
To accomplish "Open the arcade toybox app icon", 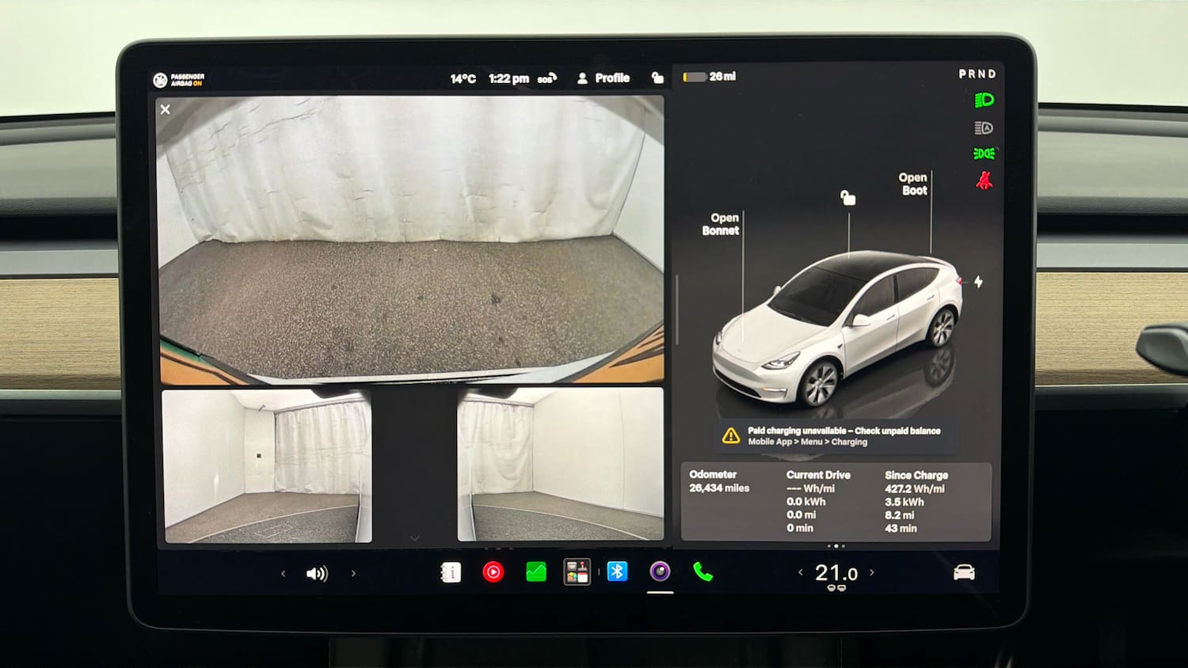I will (577, 571).
